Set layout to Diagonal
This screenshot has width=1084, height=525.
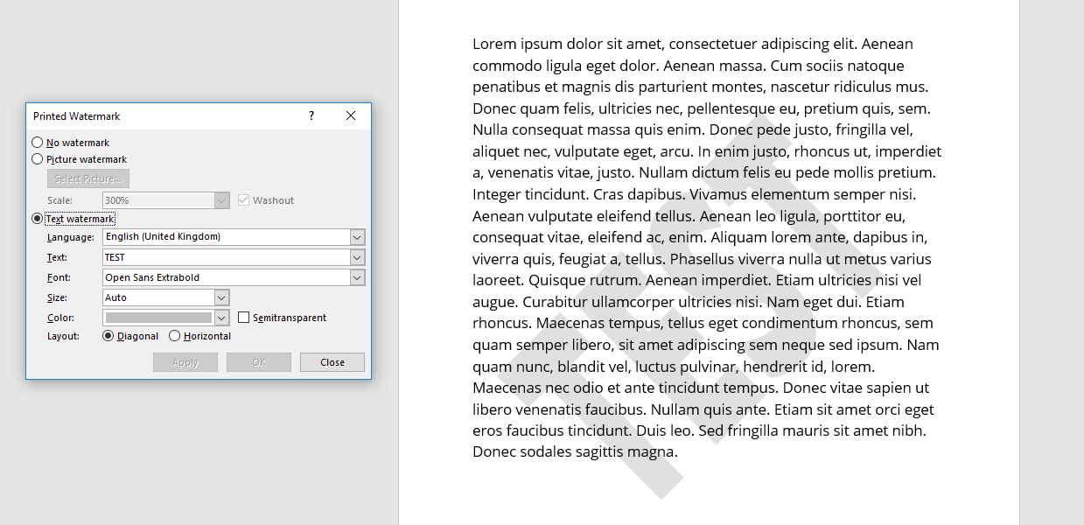click(x=108, y=336)
